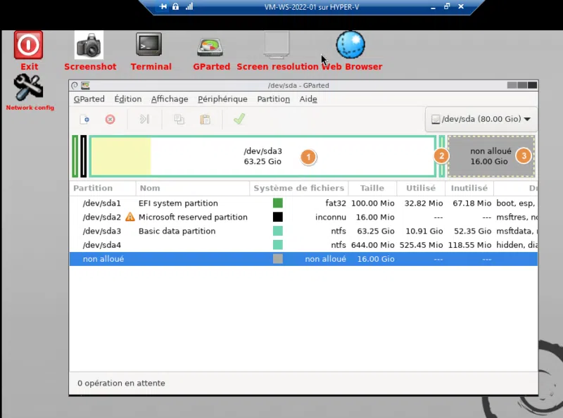Open the Affichage menu
The image size is (563, 418).
[x=170, y=99]
